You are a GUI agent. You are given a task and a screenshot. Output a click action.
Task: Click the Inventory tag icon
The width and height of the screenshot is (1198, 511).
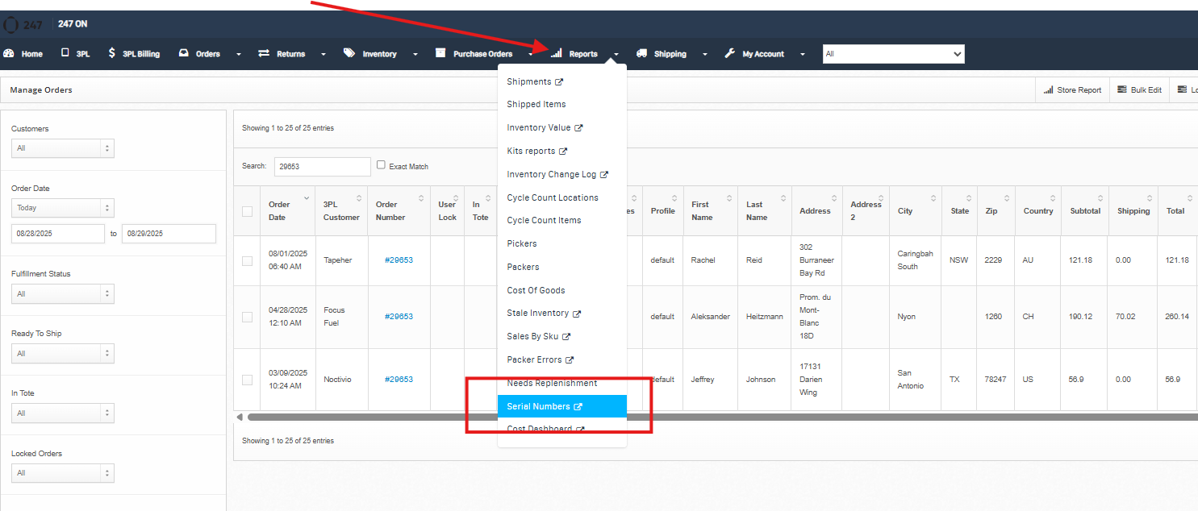pos(349,53)
